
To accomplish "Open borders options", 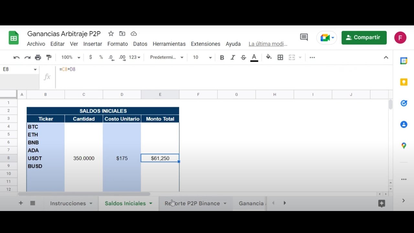I will pyautogui.click(x=280, y=57).
